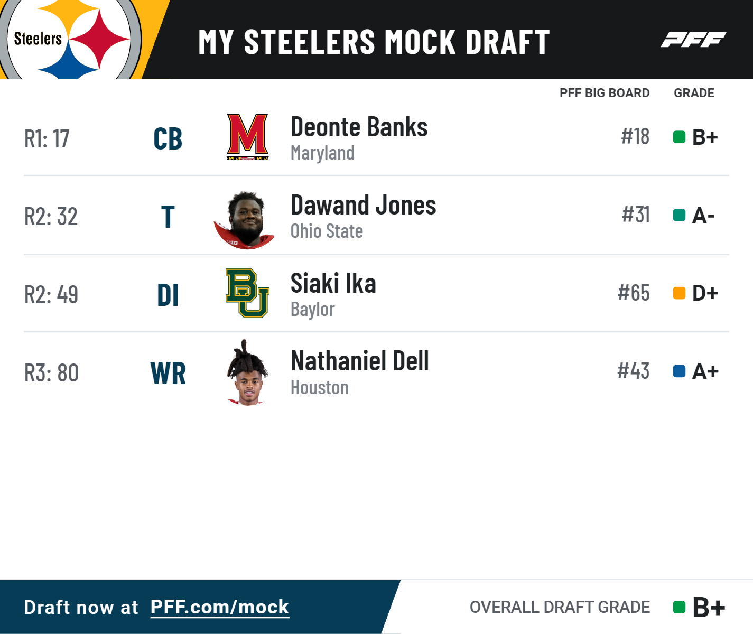Select the Siaki Ika player name
Screen dimensions: 753x634
point(333,283)
